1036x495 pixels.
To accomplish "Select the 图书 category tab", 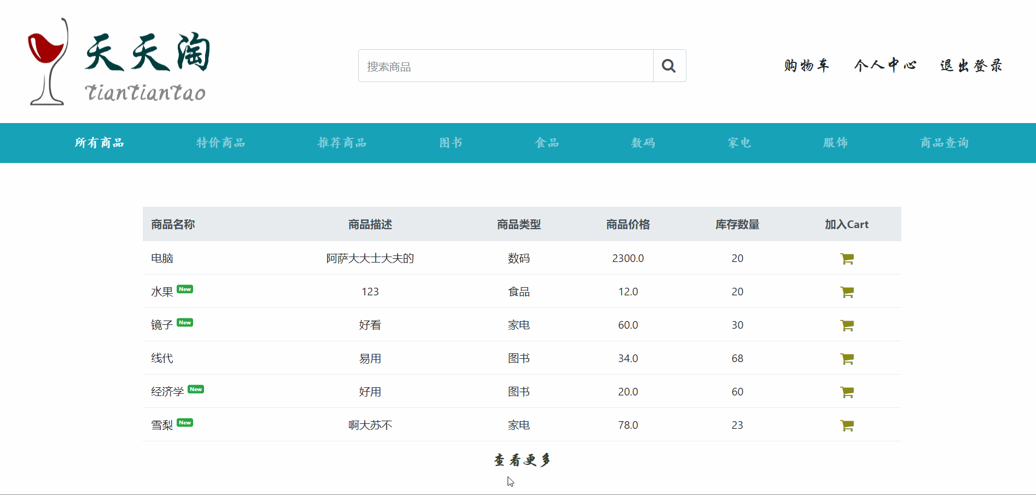I will tap(451, 143).
